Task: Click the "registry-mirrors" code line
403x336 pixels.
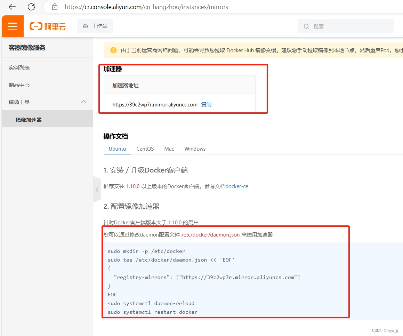Action: point(207,277)
